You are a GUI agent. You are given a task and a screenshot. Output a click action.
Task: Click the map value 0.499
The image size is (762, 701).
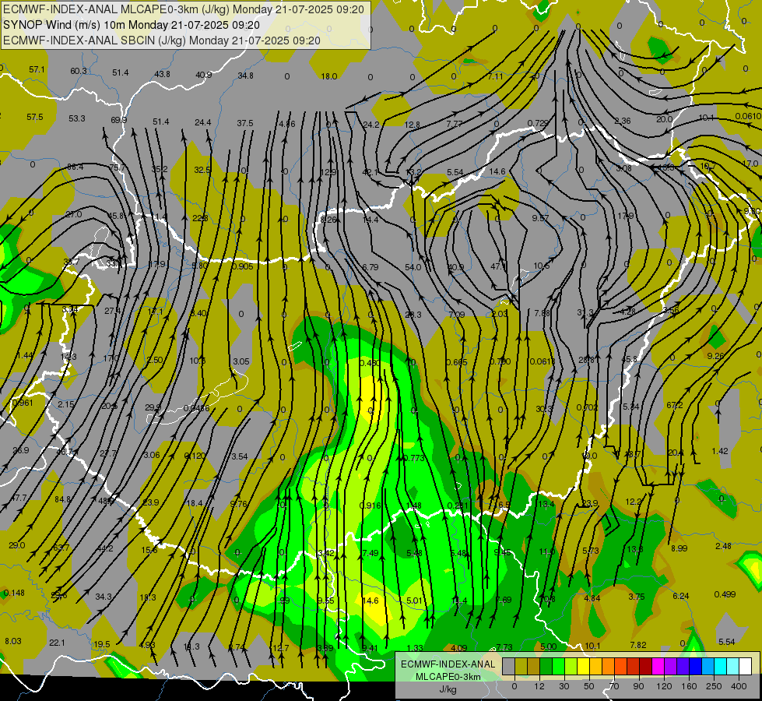[725, 594]
